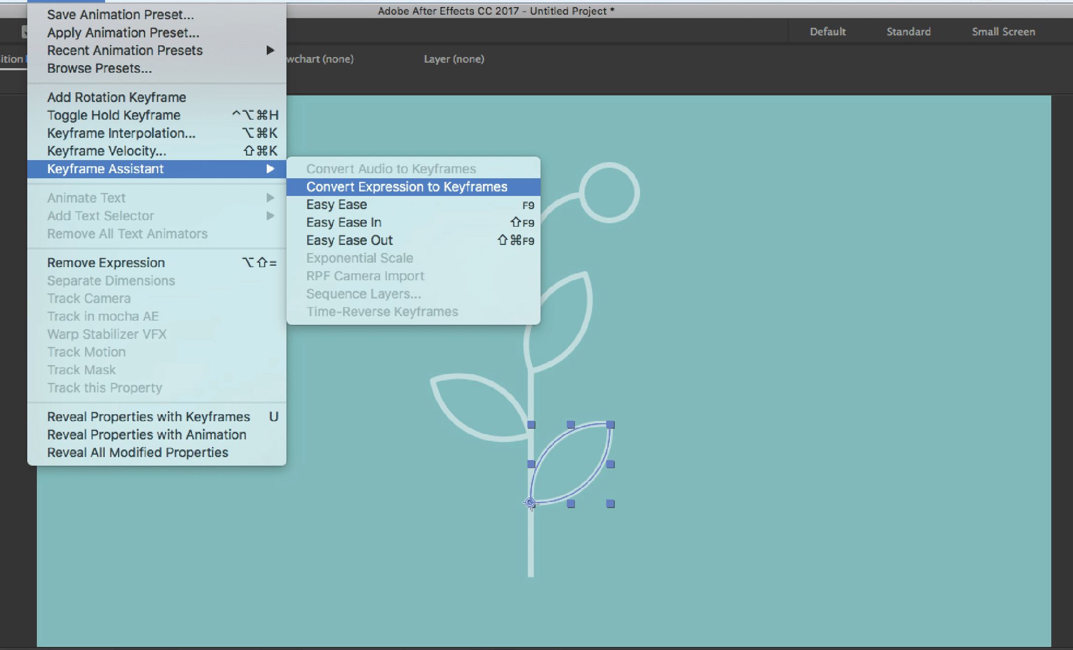Viewport: 1073px width, 650px height.
Task: Select Convert Expression to Keyframes
Action: coord(407,187)
